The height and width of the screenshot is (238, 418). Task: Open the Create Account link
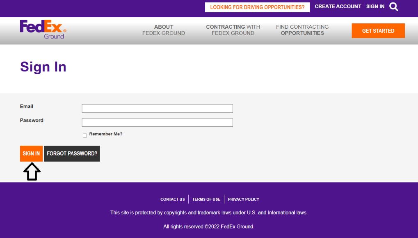[338, 7]
